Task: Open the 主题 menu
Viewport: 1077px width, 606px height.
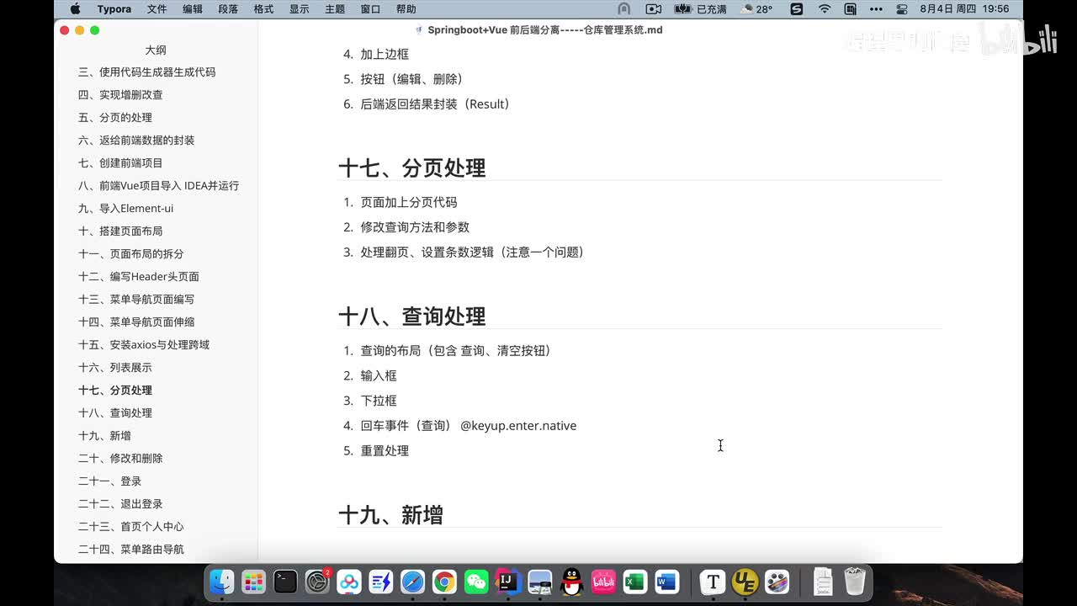Action: point(335,9)
